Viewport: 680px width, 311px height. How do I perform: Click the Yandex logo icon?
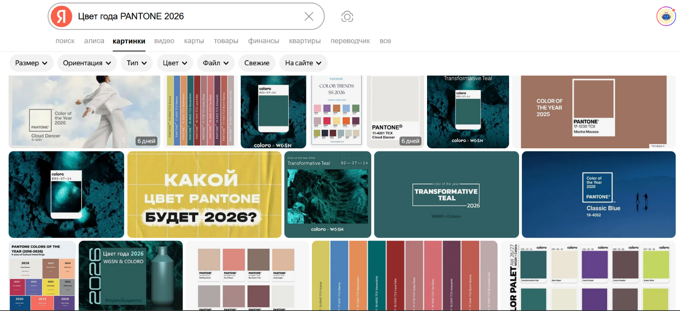(61, 16)
